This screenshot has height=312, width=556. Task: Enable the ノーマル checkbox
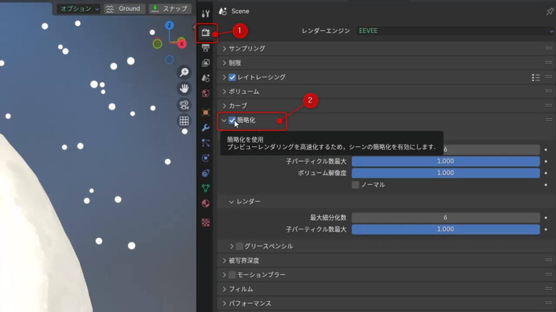(355, 185)
